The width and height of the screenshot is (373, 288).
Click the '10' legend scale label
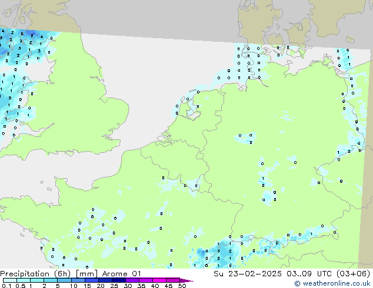[74, 286]
